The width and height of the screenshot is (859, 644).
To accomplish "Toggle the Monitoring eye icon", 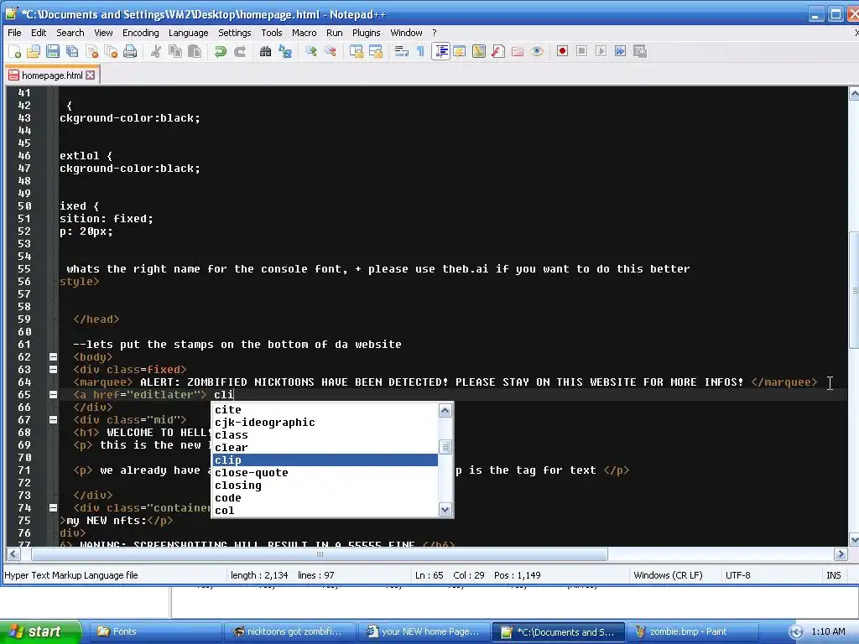I will click(x=537, y=51).
